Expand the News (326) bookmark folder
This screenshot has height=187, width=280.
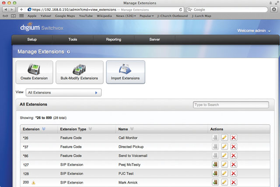[x=126, y=16]
